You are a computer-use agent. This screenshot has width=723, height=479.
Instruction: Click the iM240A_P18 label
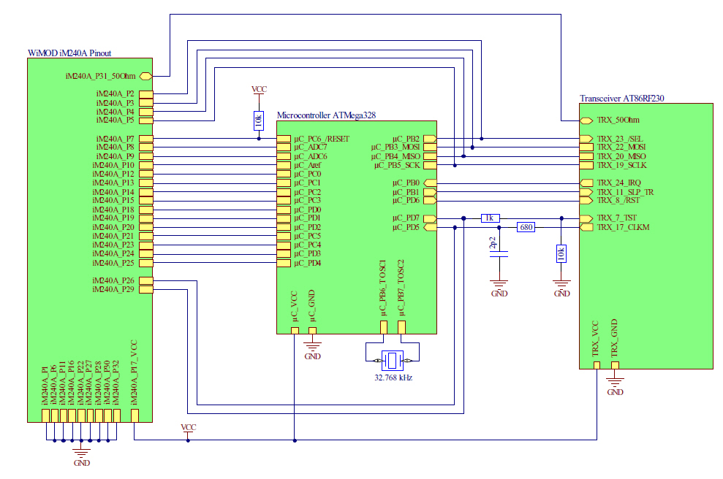pyautogui.click(x=113, y=210)
